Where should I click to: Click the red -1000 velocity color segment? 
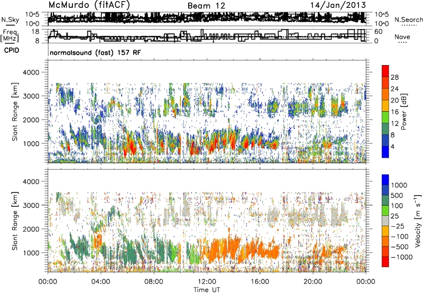coord(385,262)
